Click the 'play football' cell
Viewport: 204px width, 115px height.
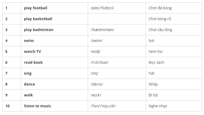pyautogui.click(x=36, y=8)
